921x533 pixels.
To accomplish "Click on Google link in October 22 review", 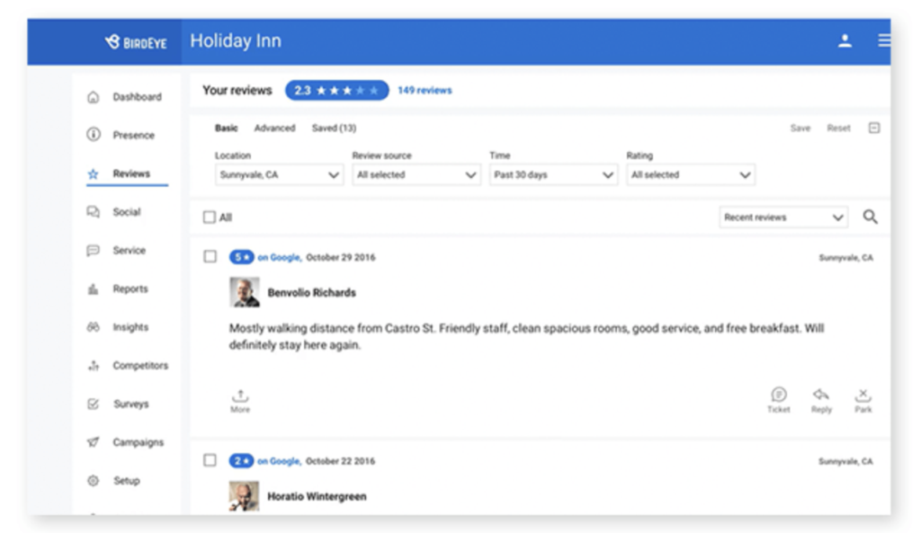I will click(280, 461).
